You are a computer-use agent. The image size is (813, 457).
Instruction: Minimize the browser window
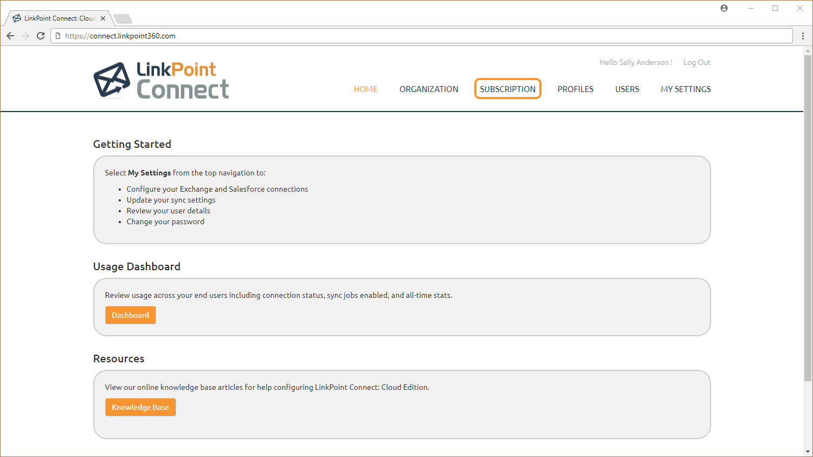pos(751,8)
